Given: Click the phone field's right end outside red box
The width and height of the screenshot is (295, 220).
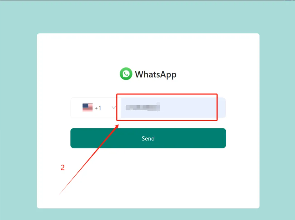Looking at the screenshot, I should click(222, 108).
